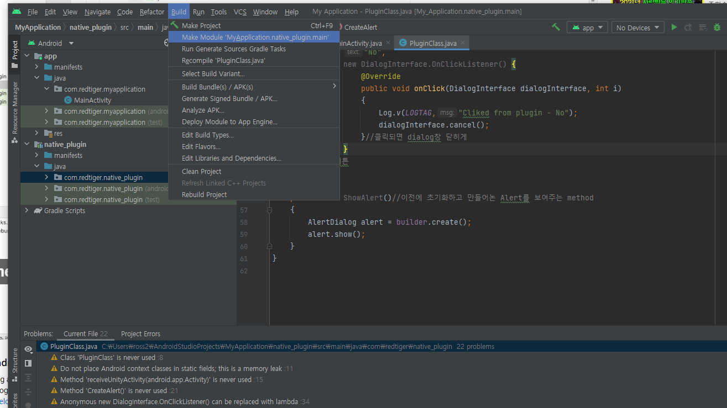Viewport: 727px width, 408px height.
Task: Collapse the app java folder
Action: tap(37, 78)
